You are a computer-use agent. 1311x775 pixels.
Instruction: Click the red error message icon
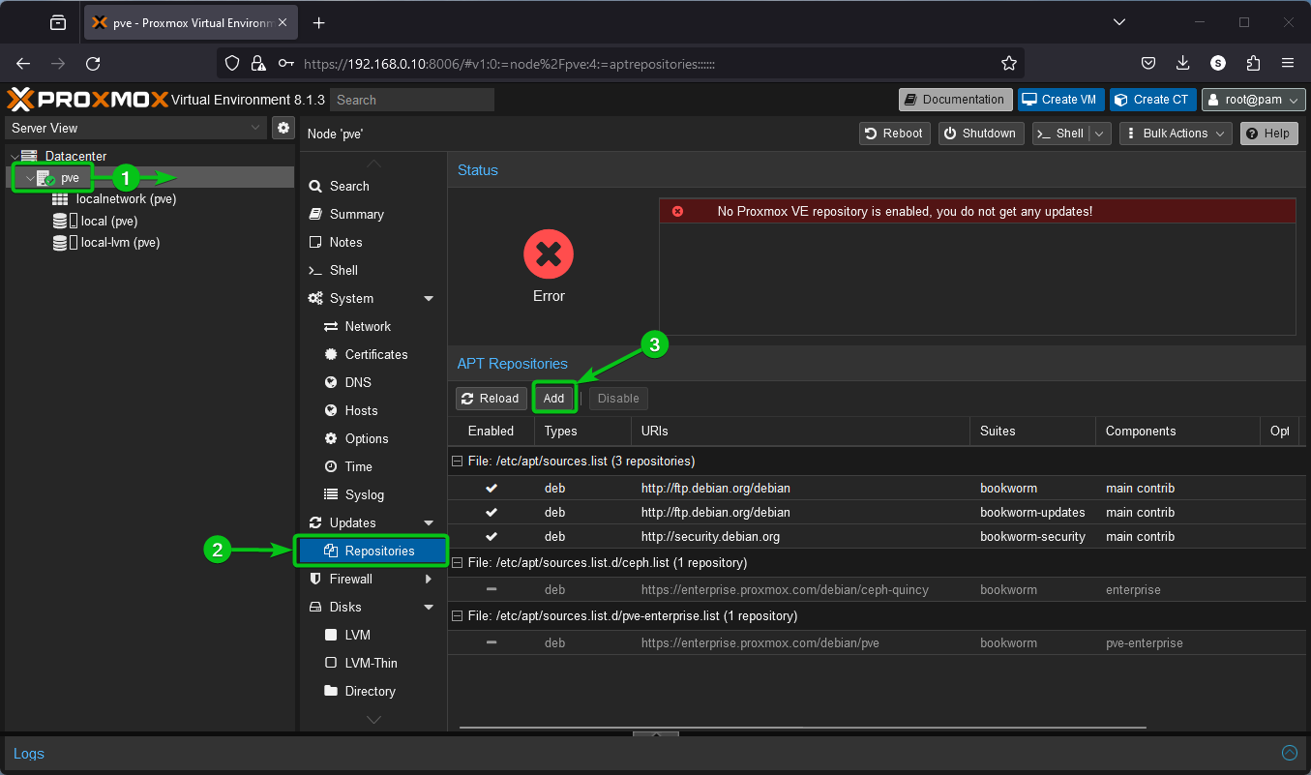coord(677,211)
